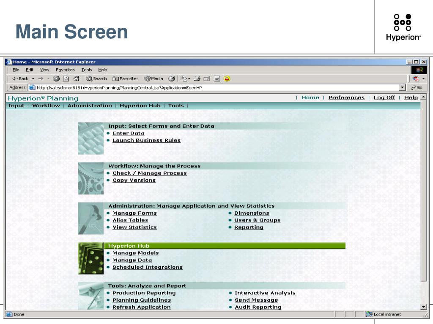Click the Edit page icon in toolbar

click(207, 79)
